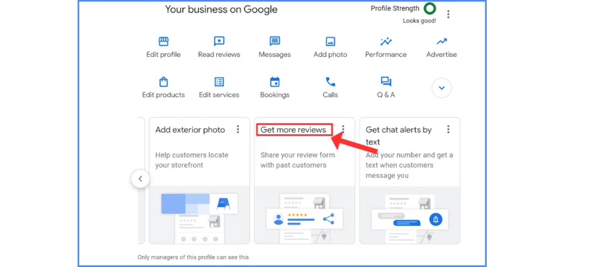
Task: Click the Advertise label
Action: click(x=442, y=54)
